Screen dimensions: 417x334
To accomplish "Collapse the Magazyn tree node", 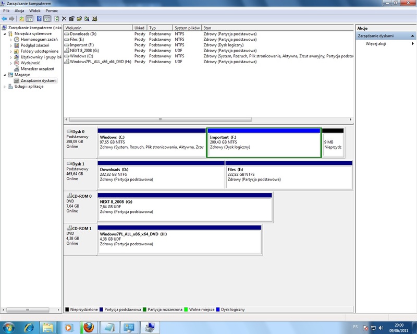I will click(5, 75).
